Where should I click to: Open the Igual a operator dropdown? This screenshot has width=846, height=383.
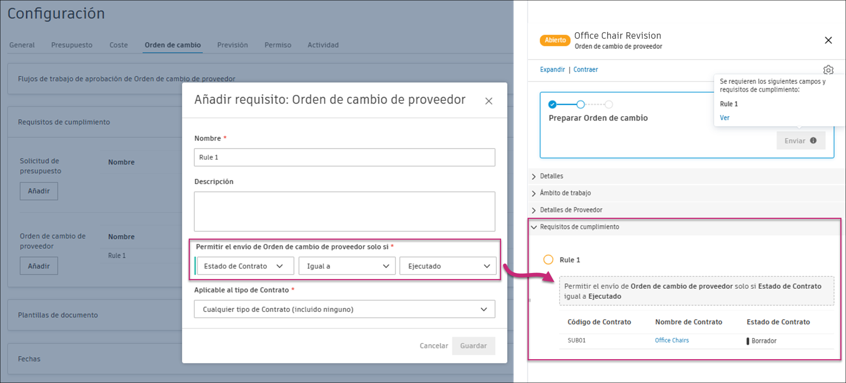[x=346, y=266]
